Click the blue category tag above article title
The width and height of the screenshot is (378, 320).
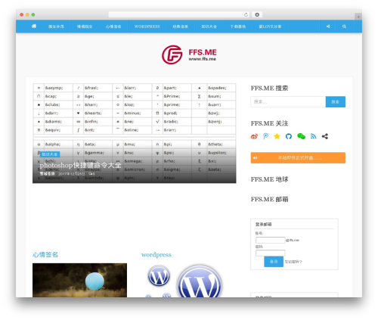coord(50,154)
